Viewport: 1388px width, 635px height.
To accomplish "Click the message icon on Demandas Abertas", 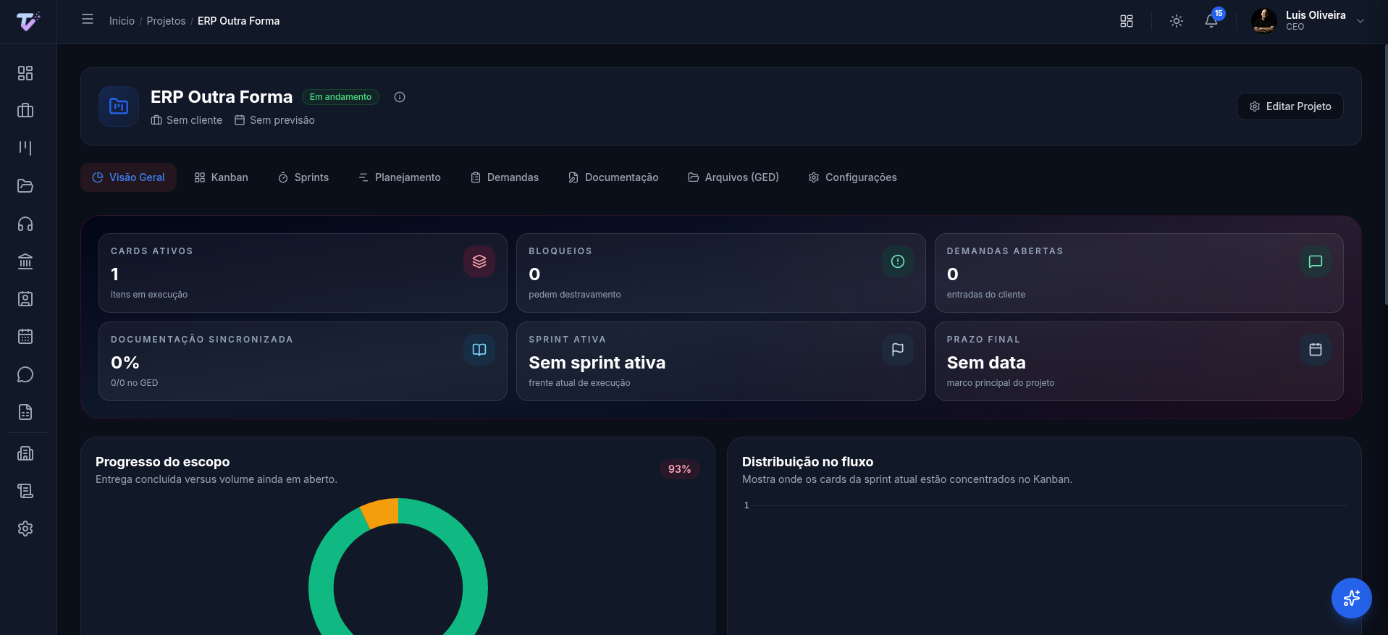I will pos(1316,261).
